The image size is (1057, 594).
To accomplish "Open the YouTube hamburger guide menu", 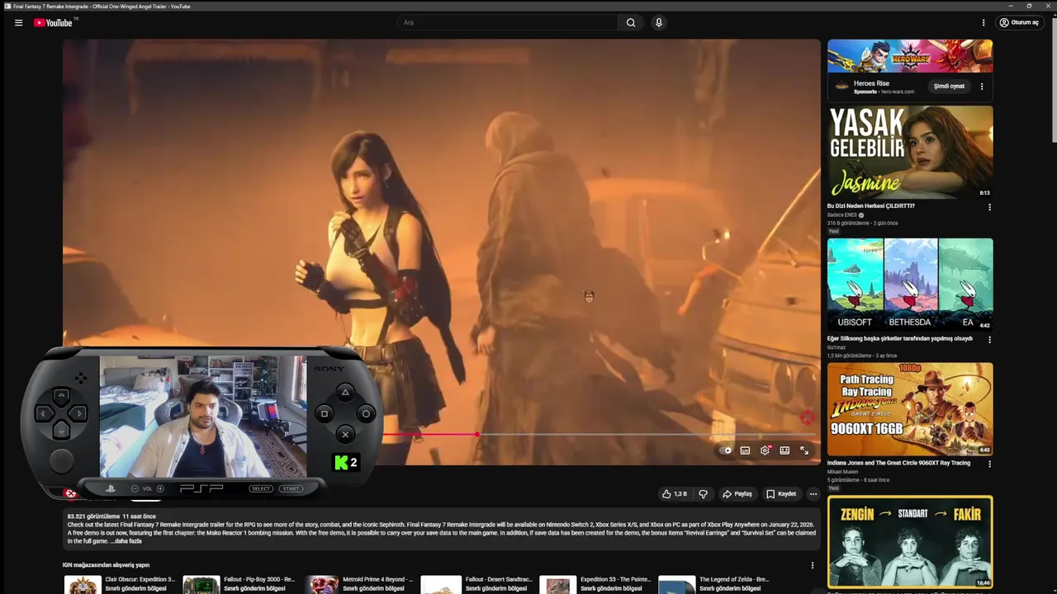I will tap(18, 22).
